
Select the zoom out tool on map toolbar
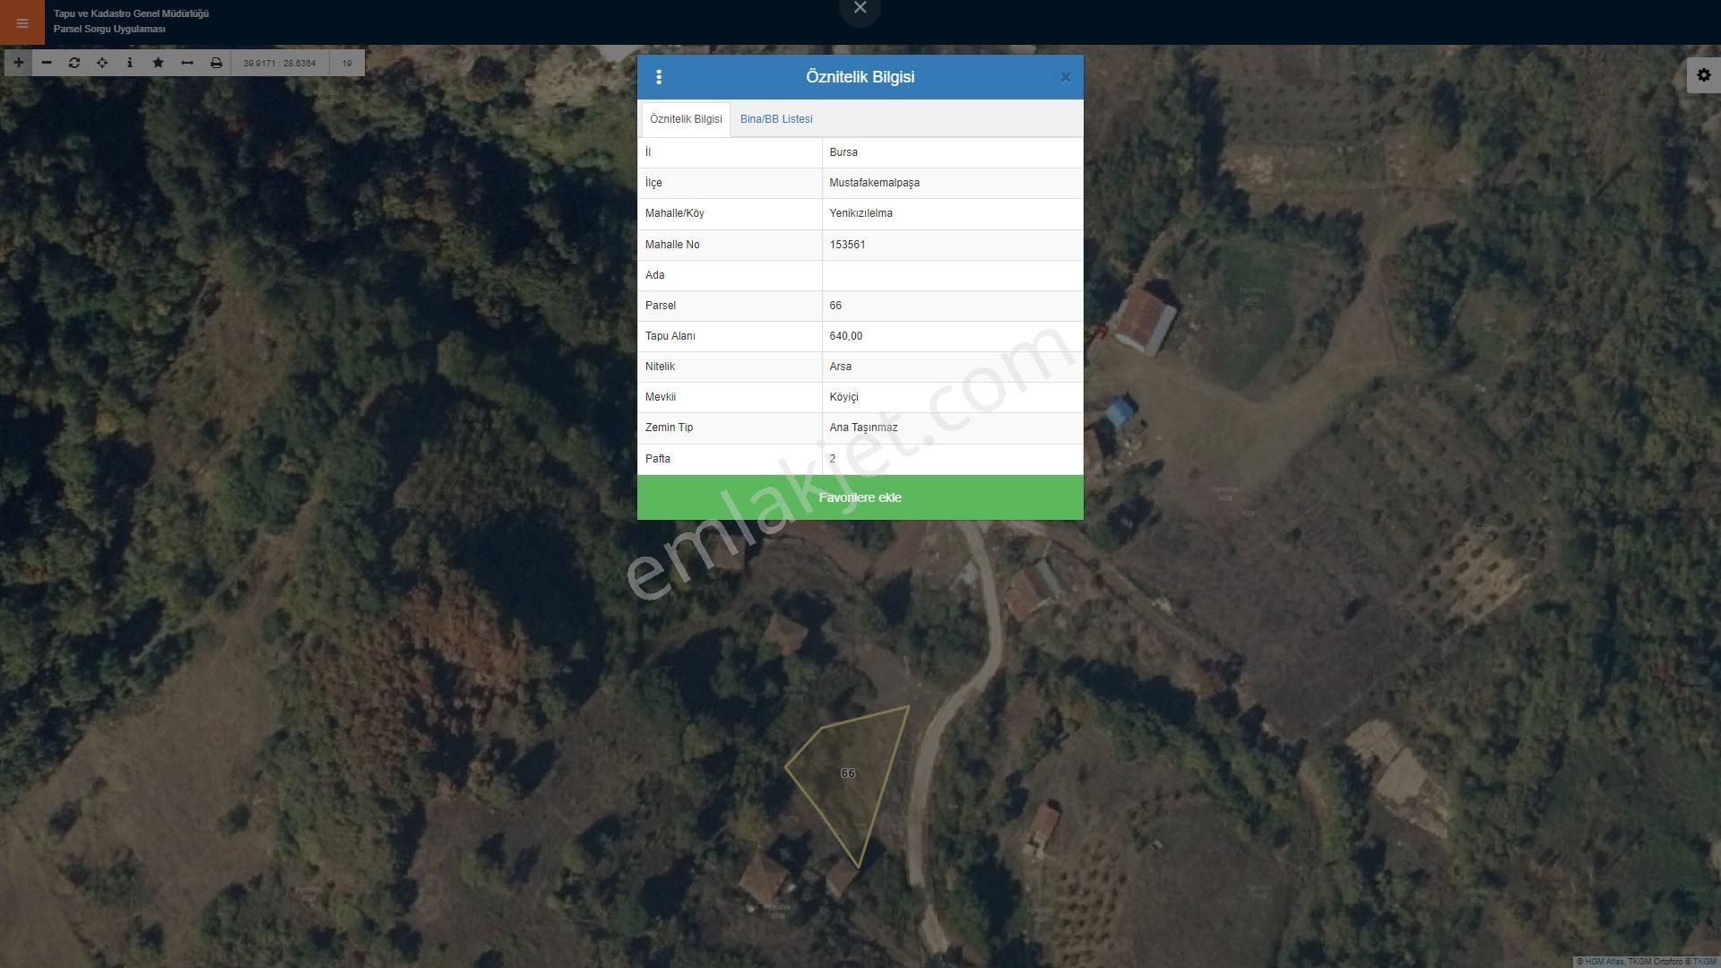(46, 63)
